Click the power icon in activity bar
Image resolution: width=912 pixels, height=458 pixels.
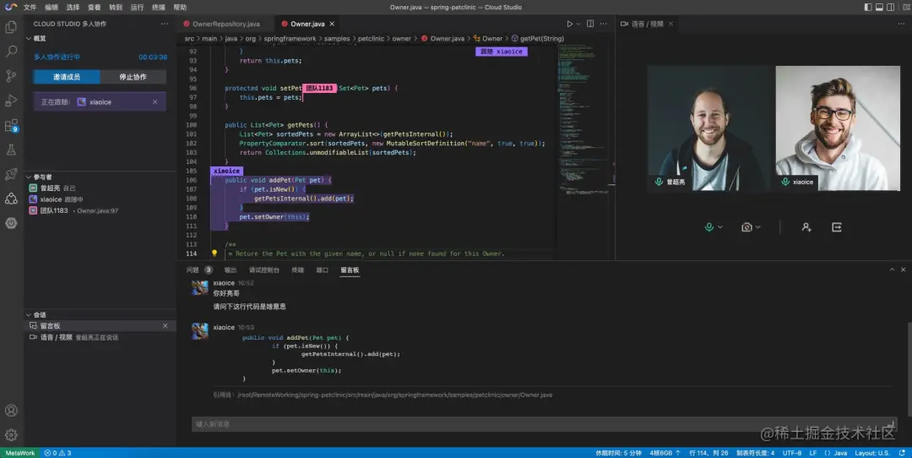[11, 223]
